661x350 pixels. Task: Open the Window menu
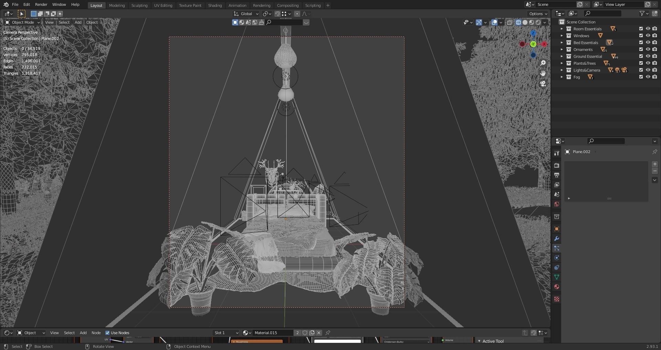tap(59, 4)
